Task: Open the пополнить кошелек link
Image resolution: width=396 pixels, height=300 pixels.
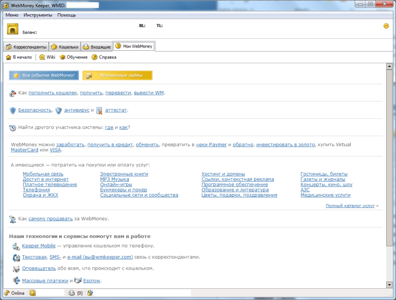Action: point(53,93)
